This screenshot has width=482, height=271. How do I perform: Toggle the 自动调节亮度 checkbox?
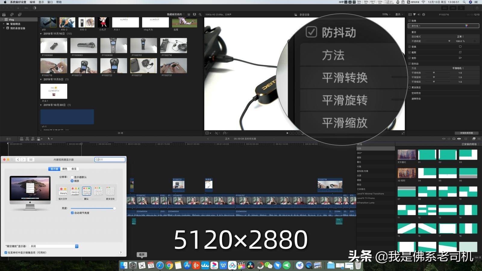[x=71, y=213]
